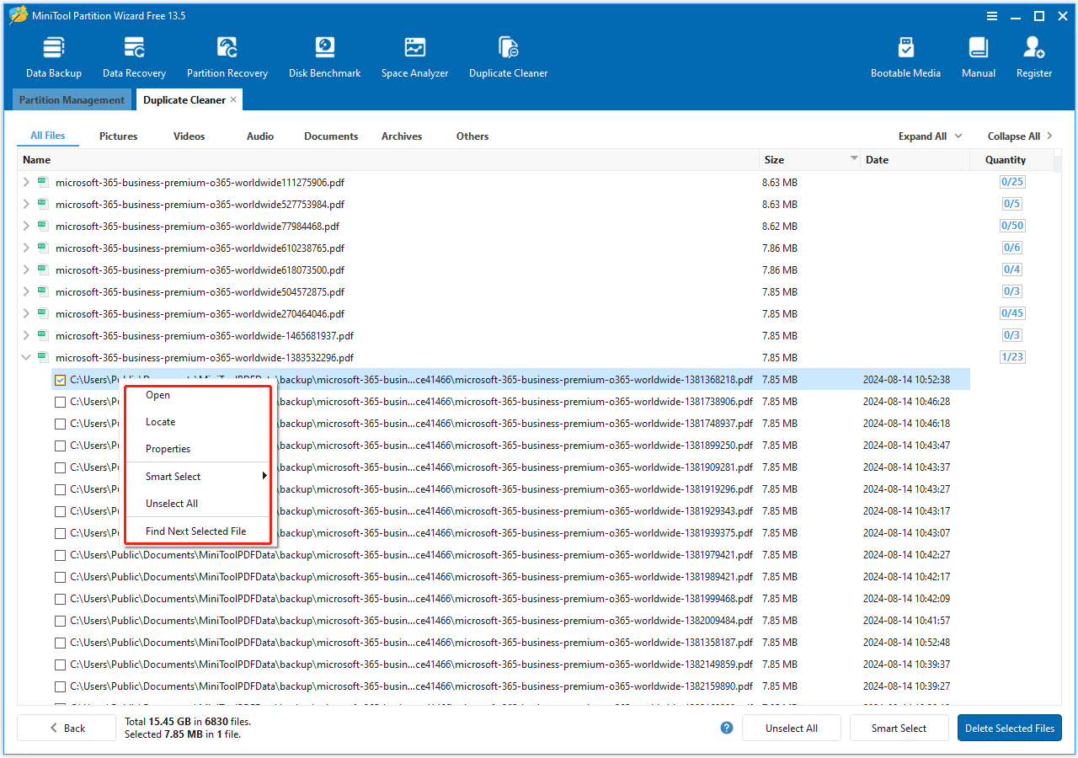Collapse the expanded 1383532296 pdf group
Viewport: 1078px width, 758px height.
pyautogui.click(x=25, y=357)
